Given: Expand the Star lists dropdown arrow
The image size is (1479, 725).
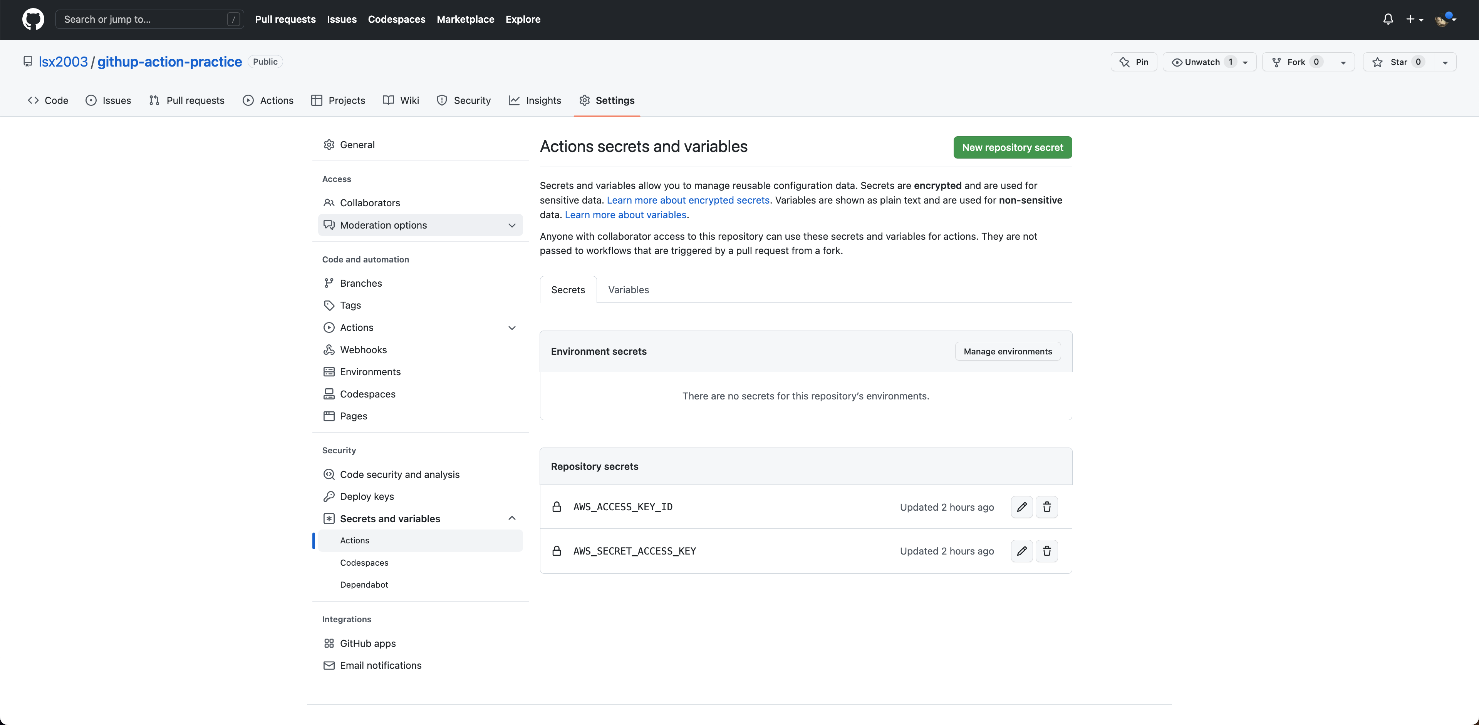Looking at the screenshot, I should pyautogui.click(x=1445, y=62).
